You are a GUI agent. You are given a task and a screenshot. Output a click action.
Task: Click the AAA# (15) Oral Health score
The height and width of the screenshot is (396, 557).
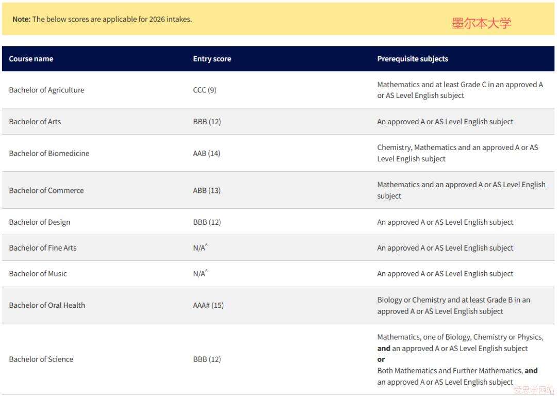[x=208, y=305]
